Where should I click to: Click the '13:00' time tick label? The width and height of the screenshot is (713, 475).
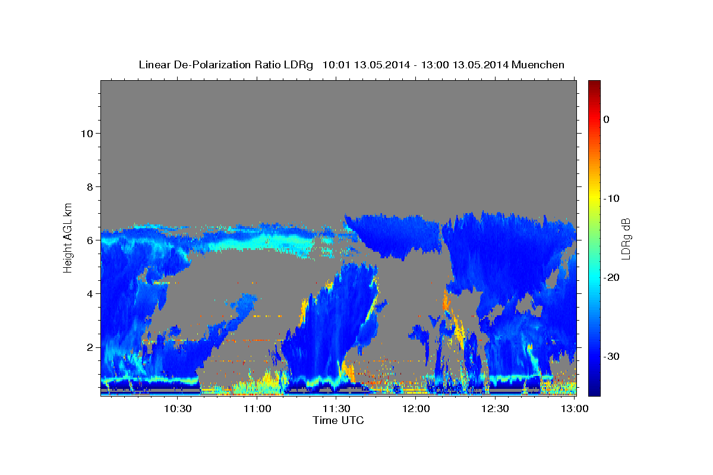coord(575,408)
